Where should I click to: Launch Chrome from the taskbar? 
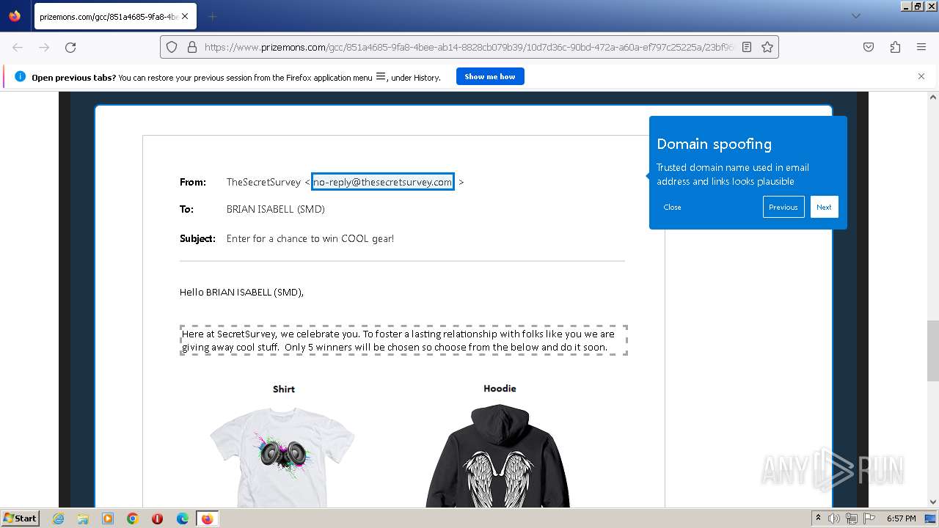pyautogui.click(x=133, y=518)
